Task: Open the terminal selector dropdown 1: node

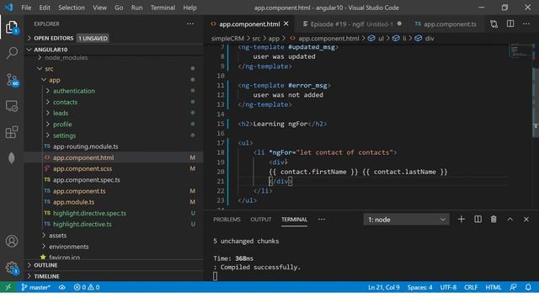Action: [406, 220]
